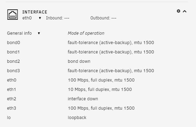Image resolution: width=196 pixels, height=127 pixels.
Task: Open the eth0 interface dropdown arrow
Action: [x=40, y=18]
